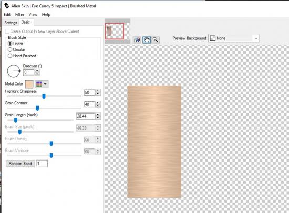Click the Random Seed value field
Viewport: 289px width, 213px height.
point(42,164)
